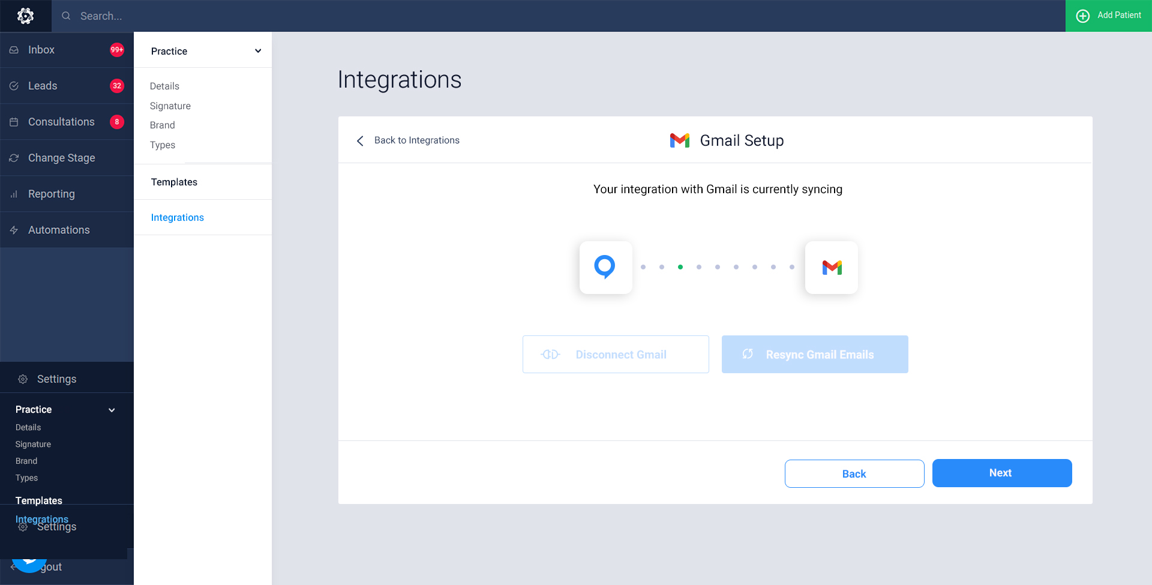Click Resync Gmail Emails button
The height and width of the screenshot is (585, 1152).
click(x=815, y=355)
